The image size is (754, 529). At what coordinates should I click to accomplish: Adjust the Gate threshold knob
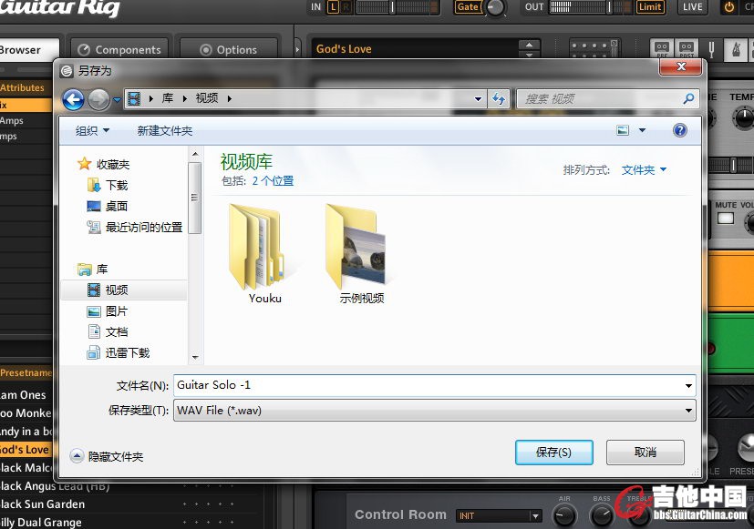click(495, 7)
